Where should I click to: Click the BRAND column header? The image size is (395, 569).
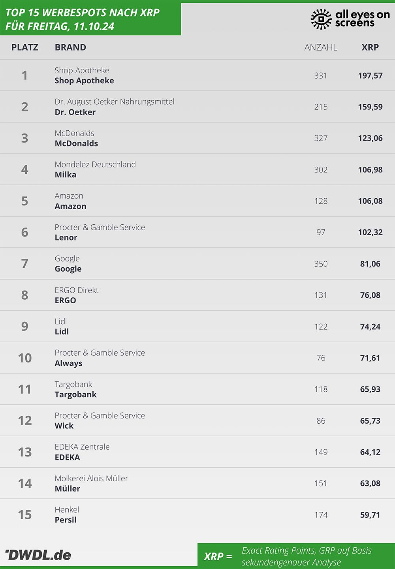point(70,47)
